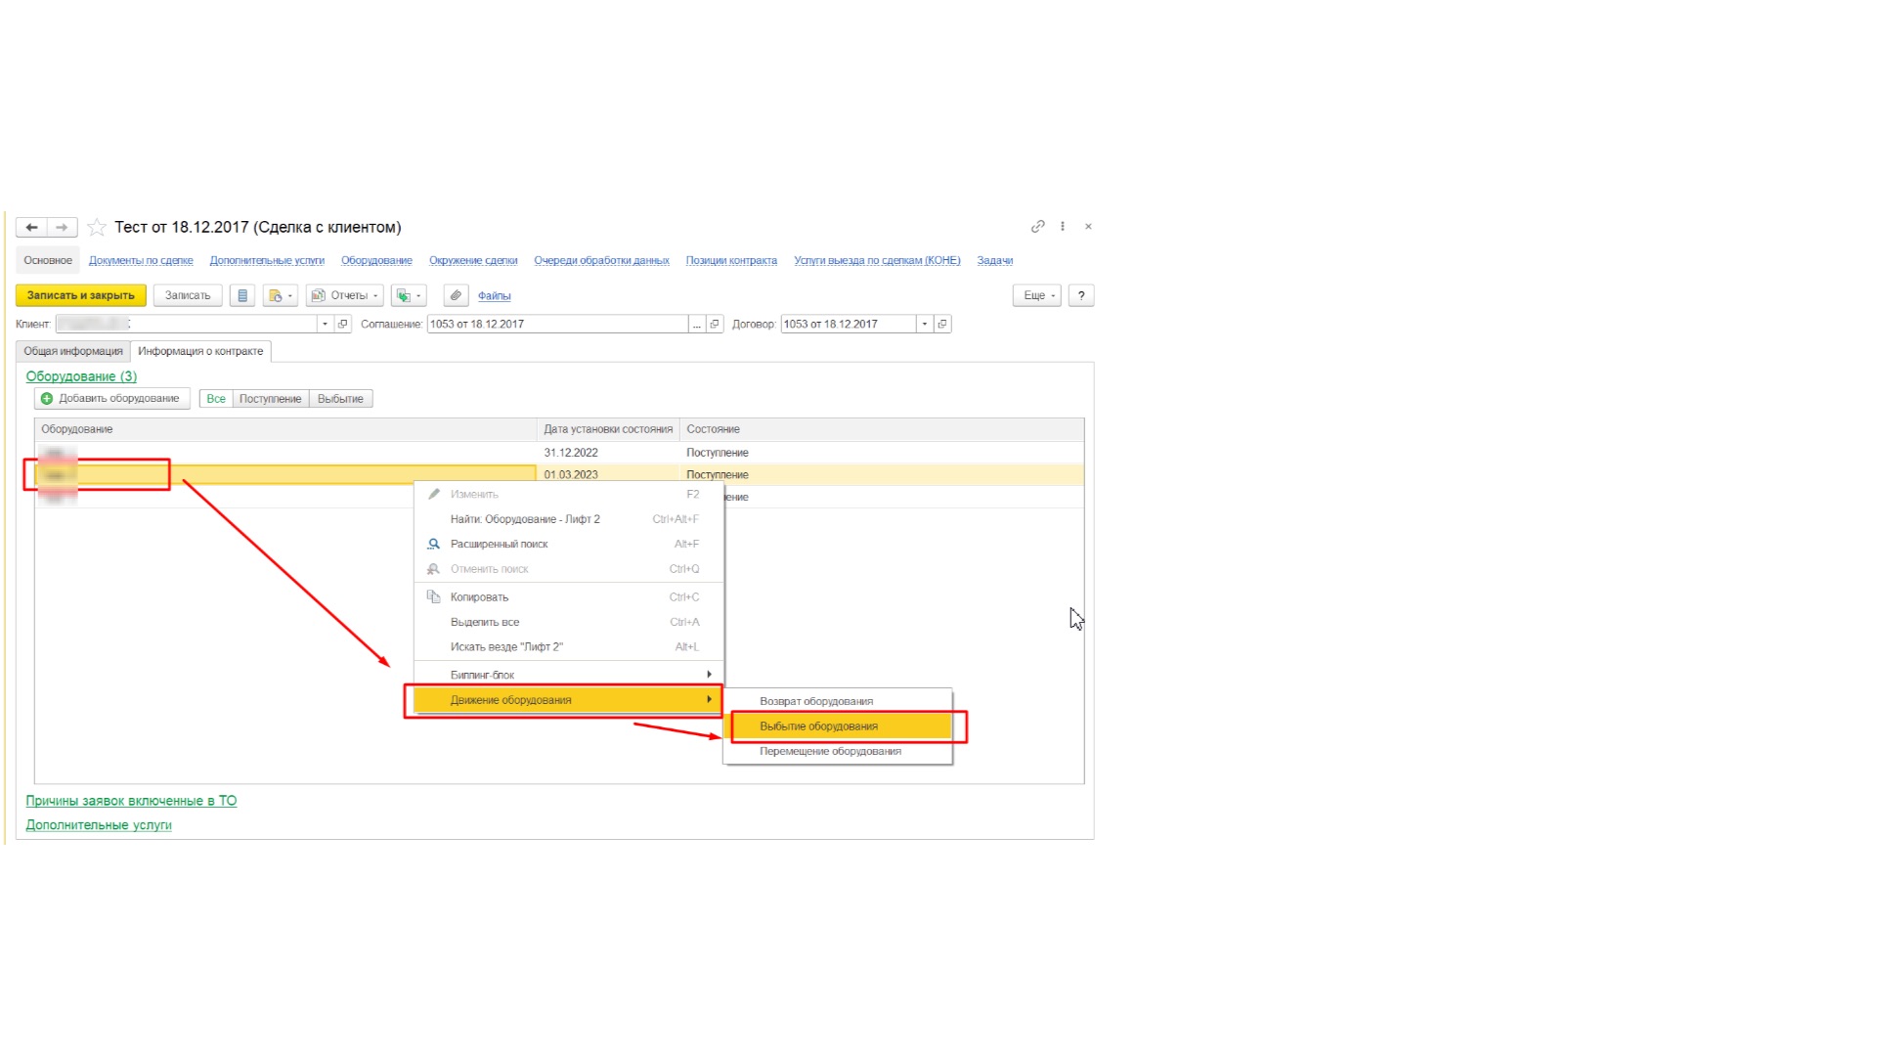This screenshot has height=1056, width=1877.
Task: Collapse the Оборудование (3) group
Action: click(81, 376)
